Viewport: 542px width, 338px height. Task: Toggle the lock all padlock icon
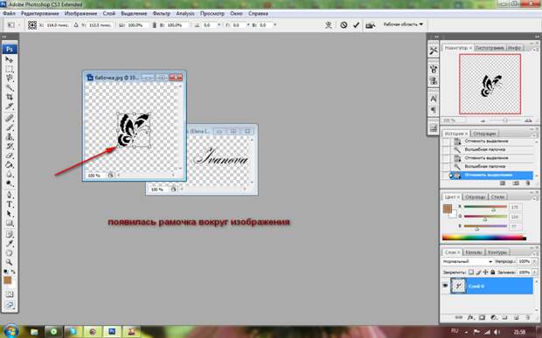pyautogui.click(x=493, y=272)
